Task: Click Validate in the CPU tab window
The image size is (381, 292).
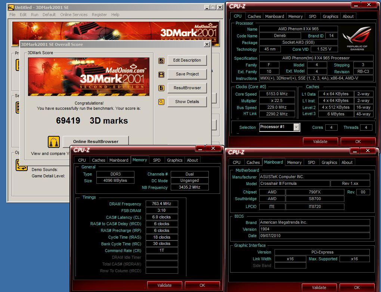Action: [x=320, y=142]
